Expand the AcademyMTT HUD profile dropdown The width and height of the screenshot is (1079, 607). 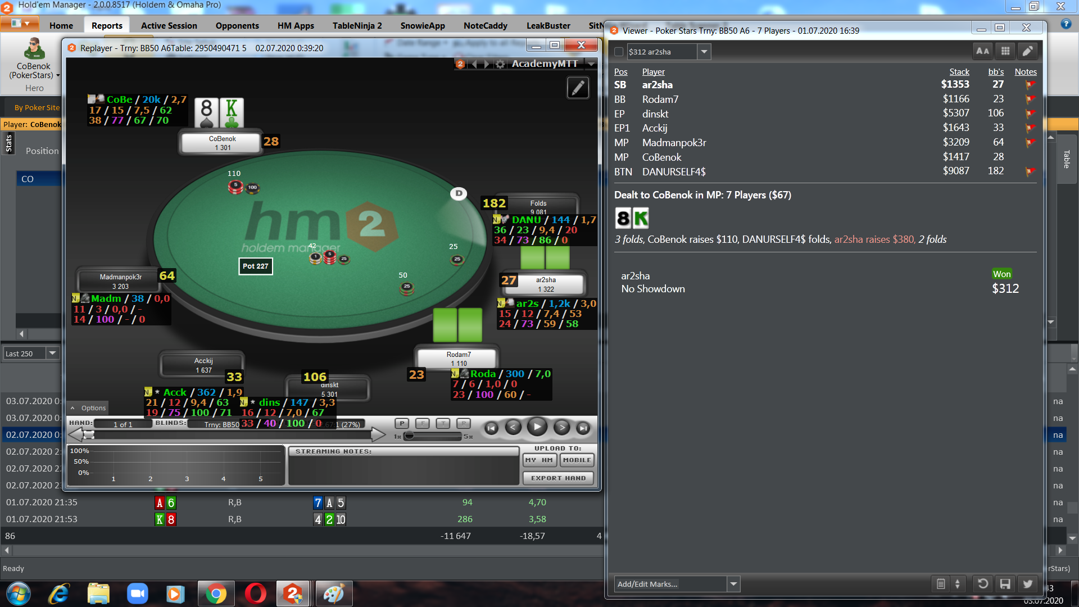[591, 64]
